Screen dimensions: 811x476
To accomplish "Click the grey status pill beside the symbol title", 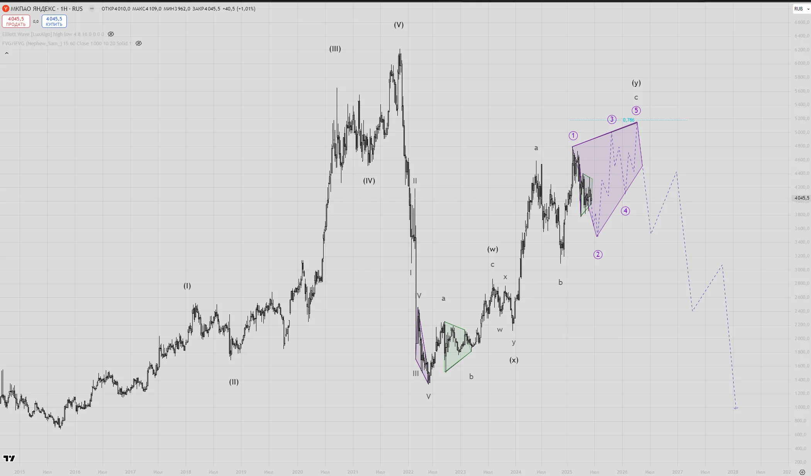I will [x=92, y=8].
